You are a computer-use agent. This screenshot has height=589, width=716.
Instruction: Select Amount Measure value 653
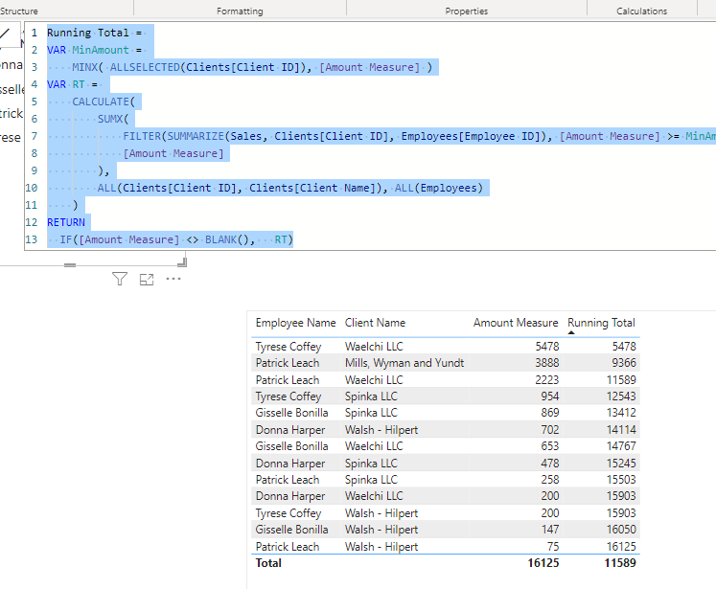pos(550,446)
